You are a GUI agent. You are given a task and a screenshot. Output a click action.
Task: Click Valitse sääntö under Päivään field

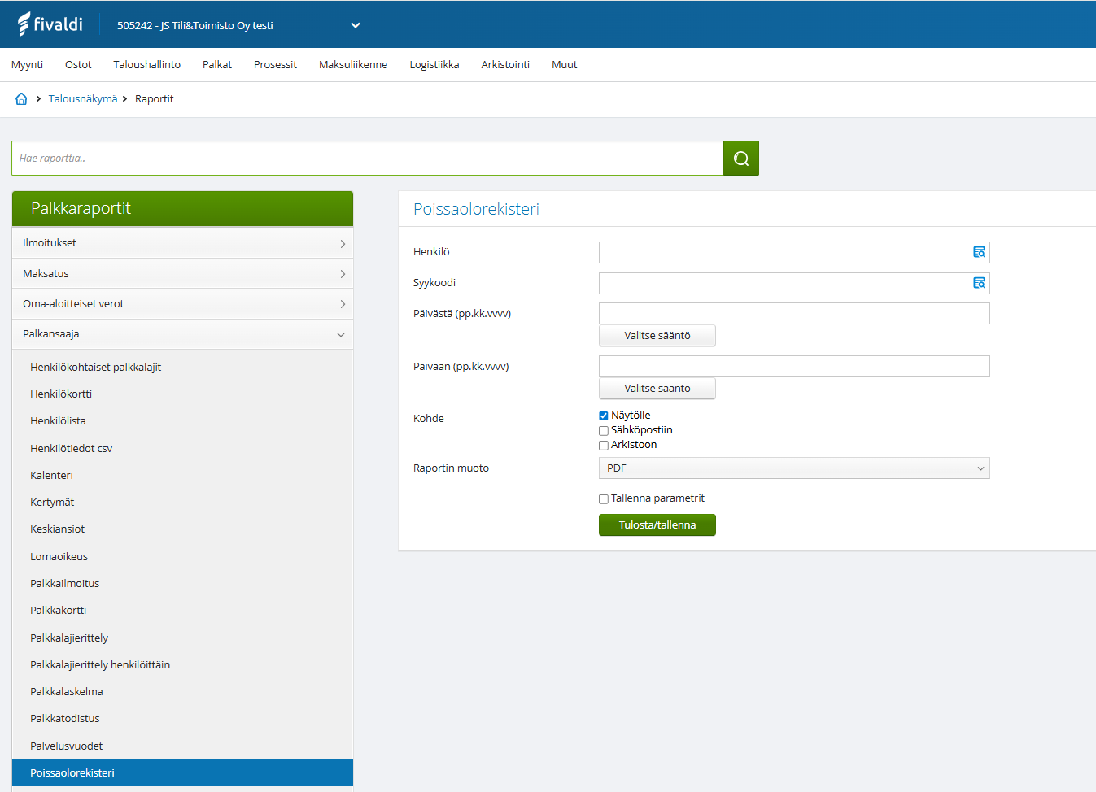(657, 389)
